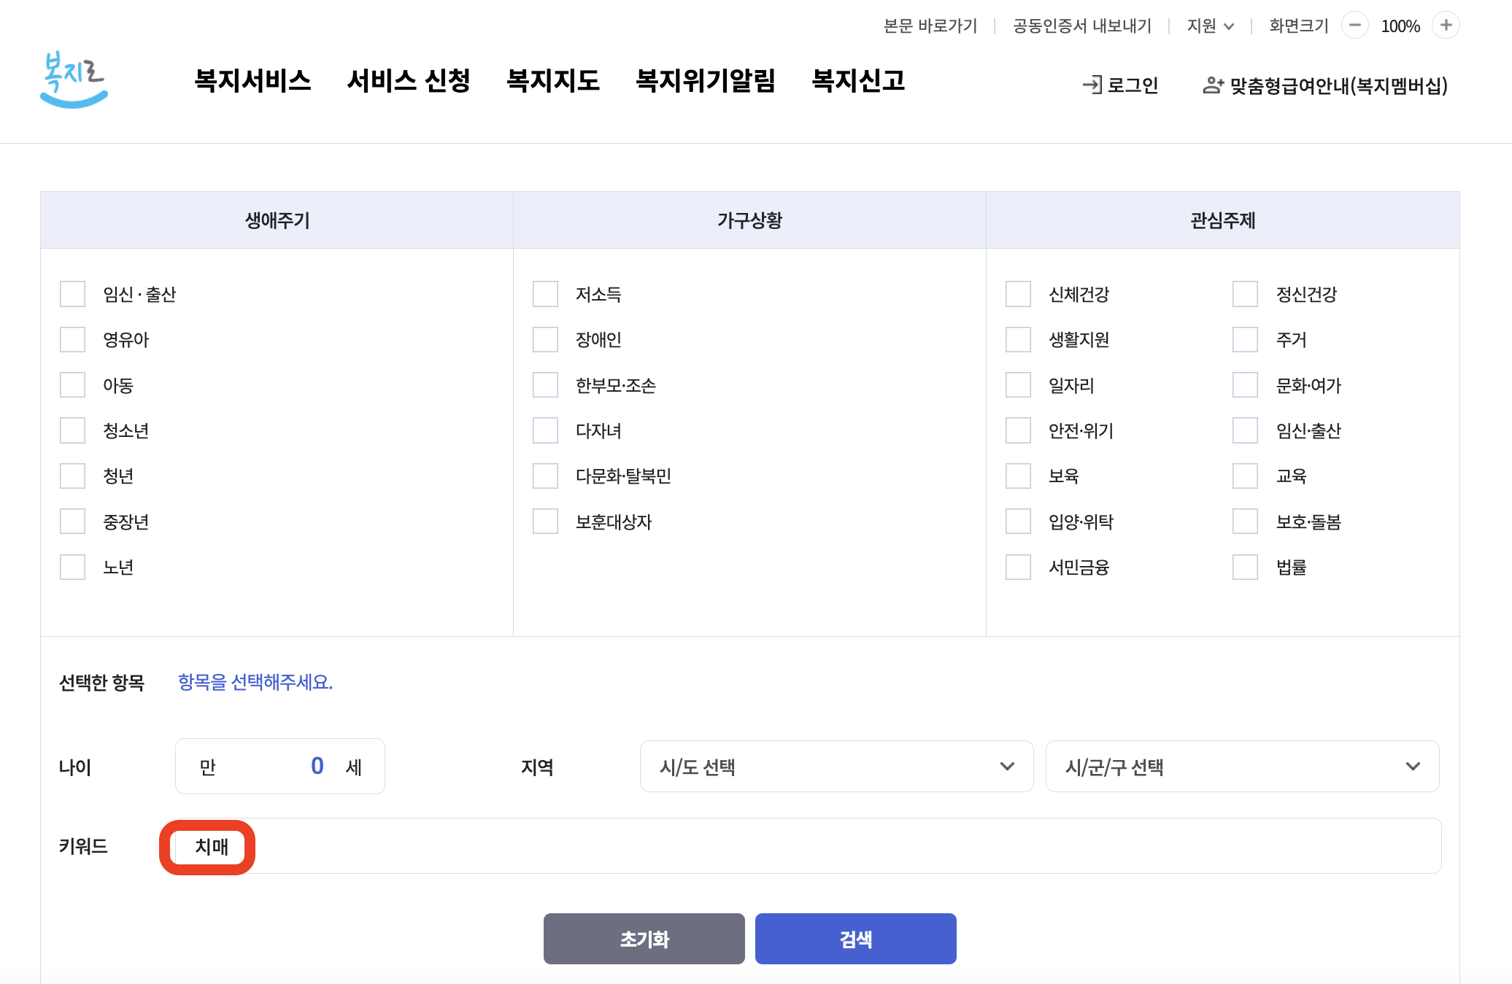Screen dimensions: 1512x984
Task: Click the minus icon to shrink screen size
Action: tap(1356, 25)
